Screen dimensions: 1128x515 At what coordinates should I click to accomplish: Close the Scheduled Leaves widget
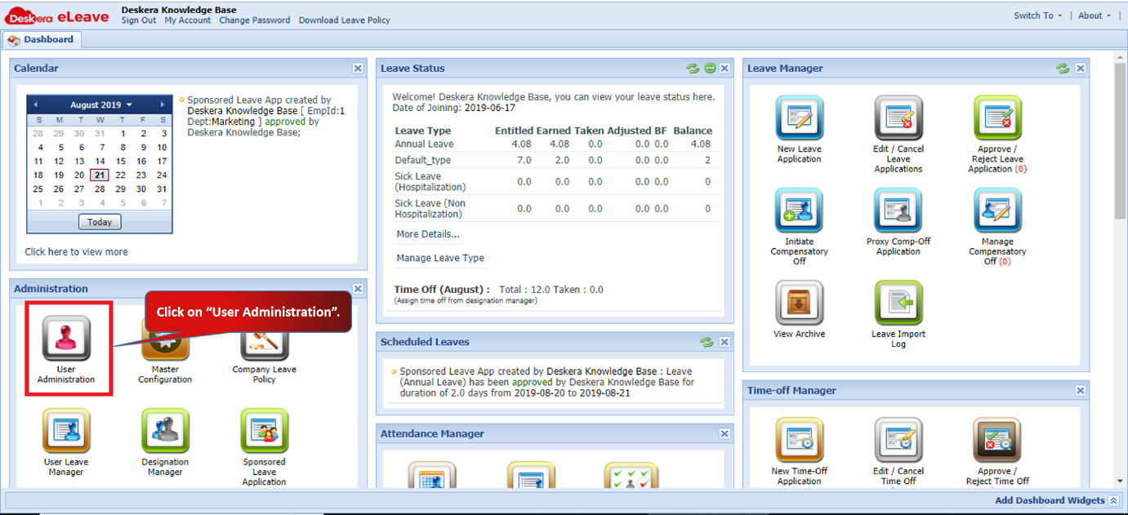click(x=725, y=342)
